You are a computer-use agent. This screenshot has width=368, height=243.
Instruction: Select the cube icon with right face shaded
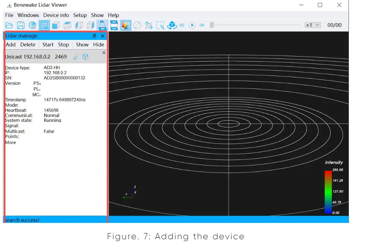tap(90, 25)
